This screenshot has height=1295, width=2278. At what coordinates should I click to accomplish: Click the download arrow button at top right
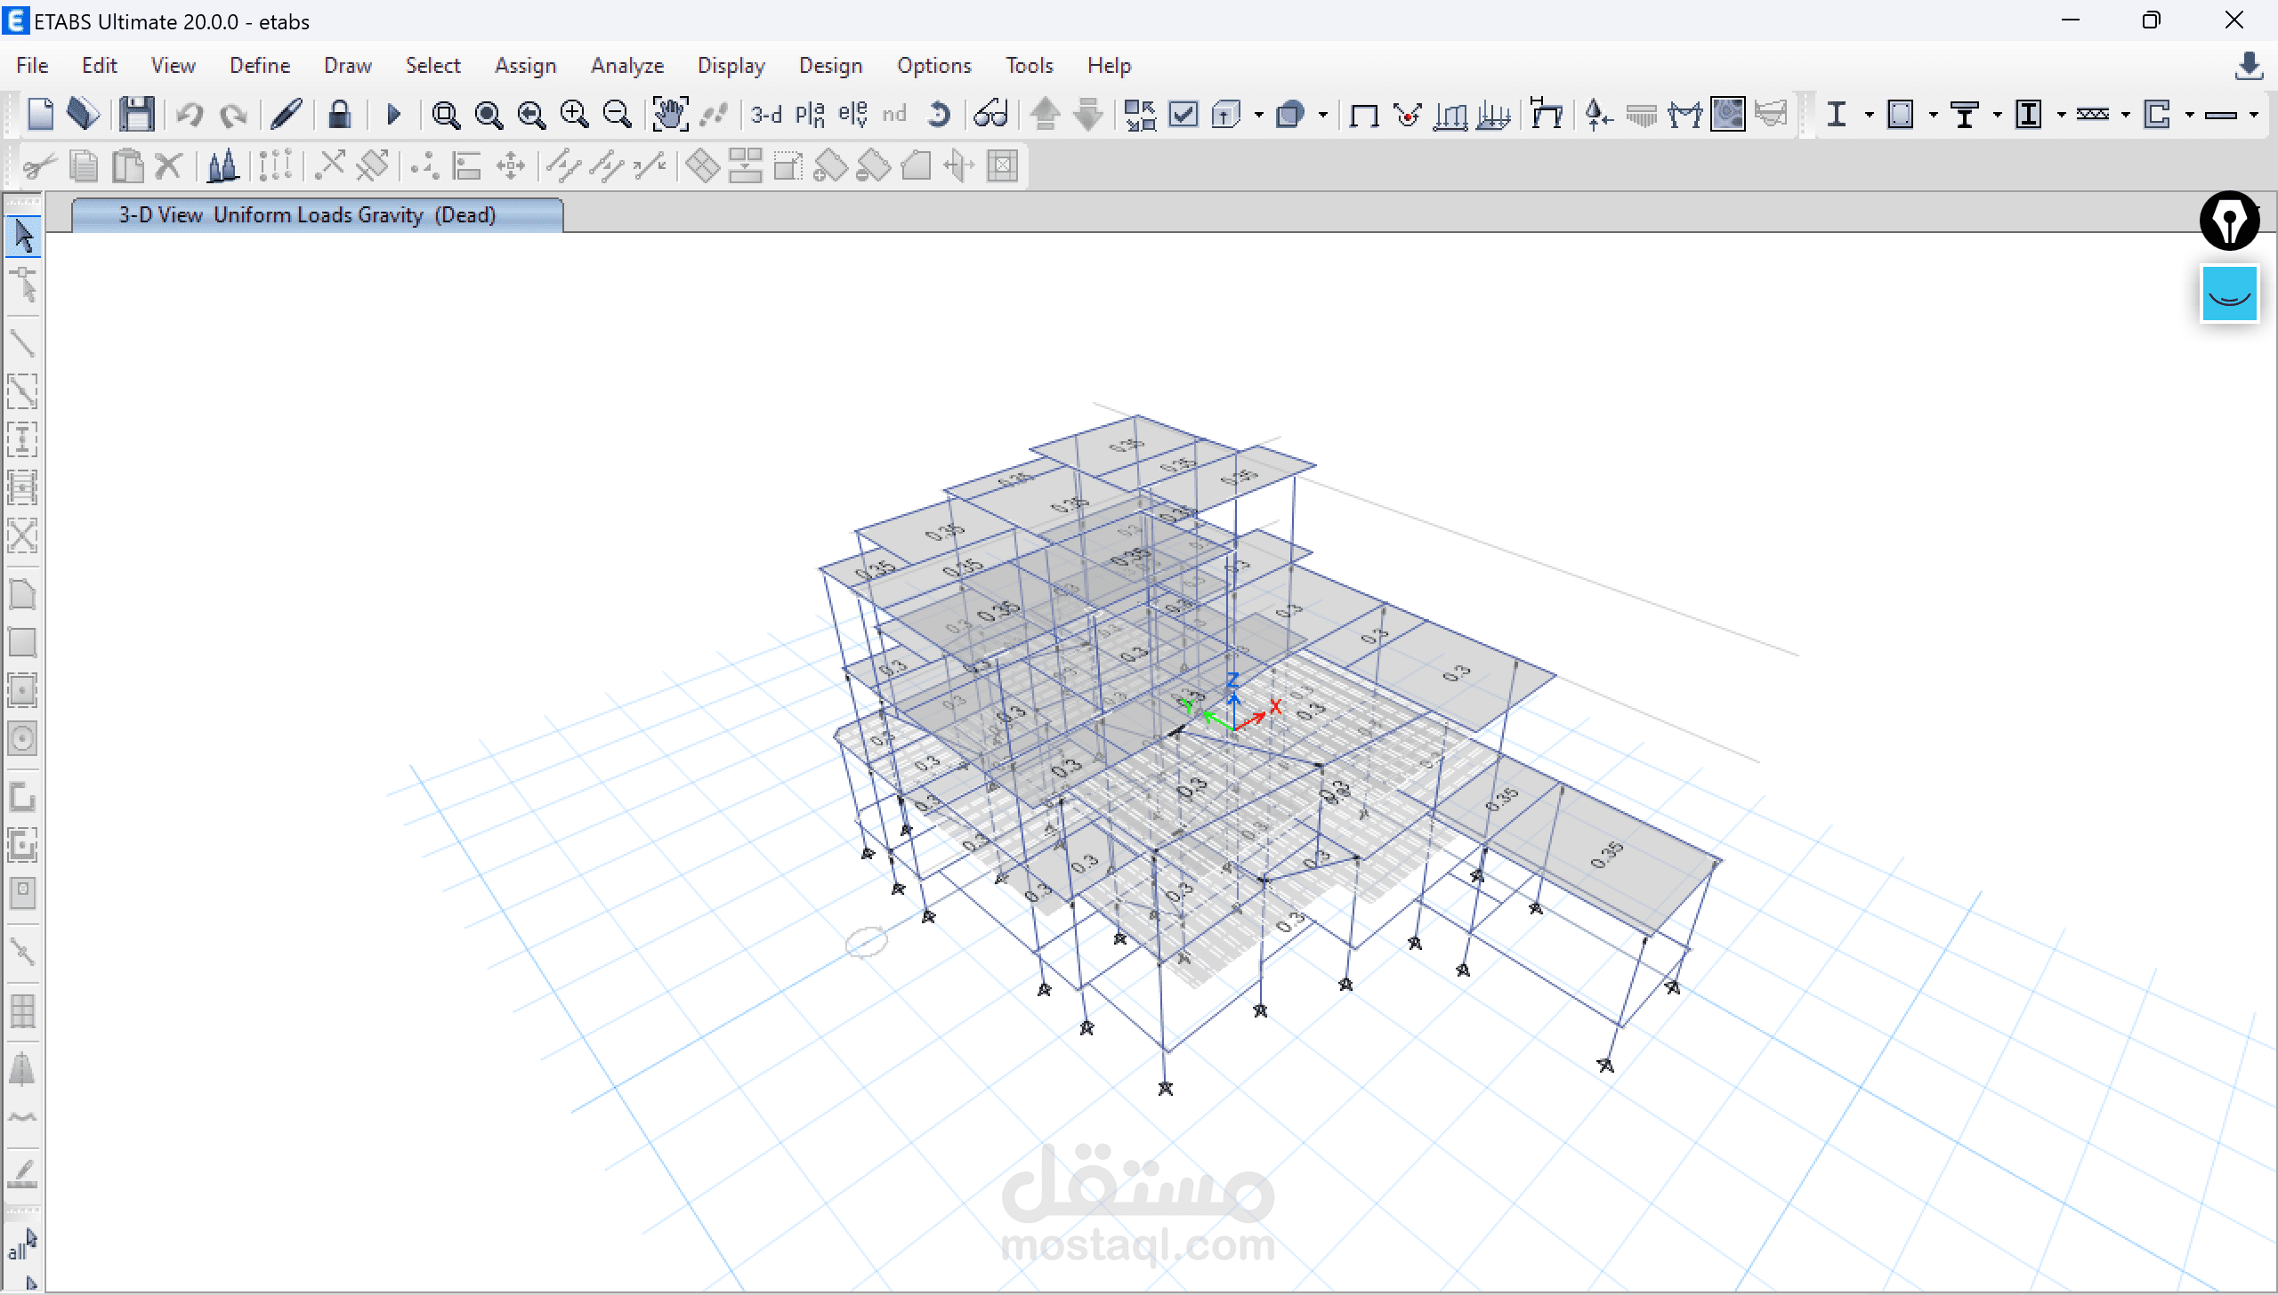2249,66
